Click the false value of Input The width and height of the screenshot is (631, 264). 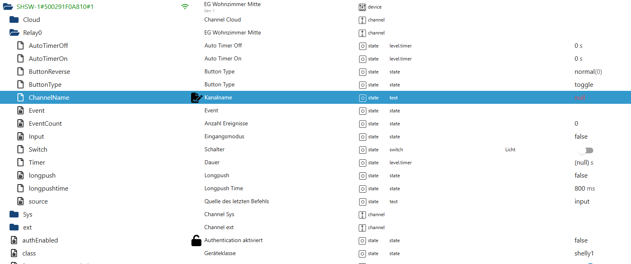click(x=581, y=136)
